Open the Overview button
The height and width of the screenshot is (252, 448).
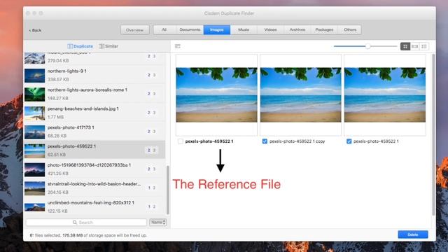pyautogui.click(x=135, y=30)
